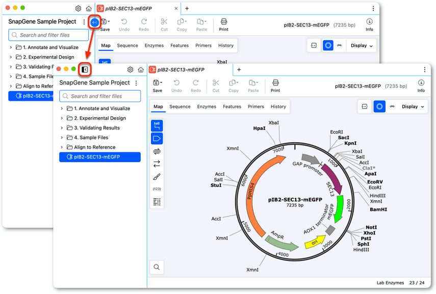Switch to History tab in front window

[278, 106]
